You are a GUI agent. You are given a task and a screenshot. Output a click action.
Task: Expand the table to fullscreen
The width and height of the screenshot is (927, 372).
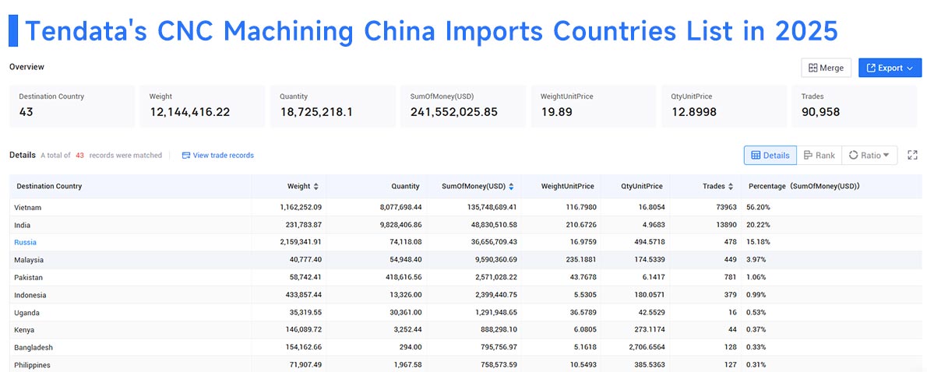pos(912,155)
